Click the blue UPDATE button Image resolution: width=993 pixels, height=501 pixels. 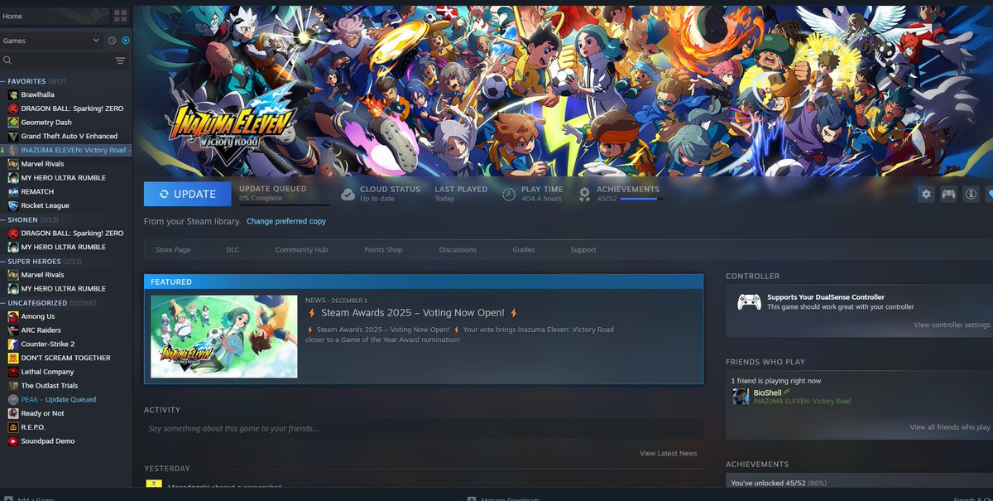point(187,194)
